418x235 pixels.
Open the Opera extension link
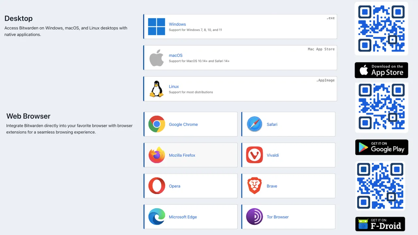174,186
